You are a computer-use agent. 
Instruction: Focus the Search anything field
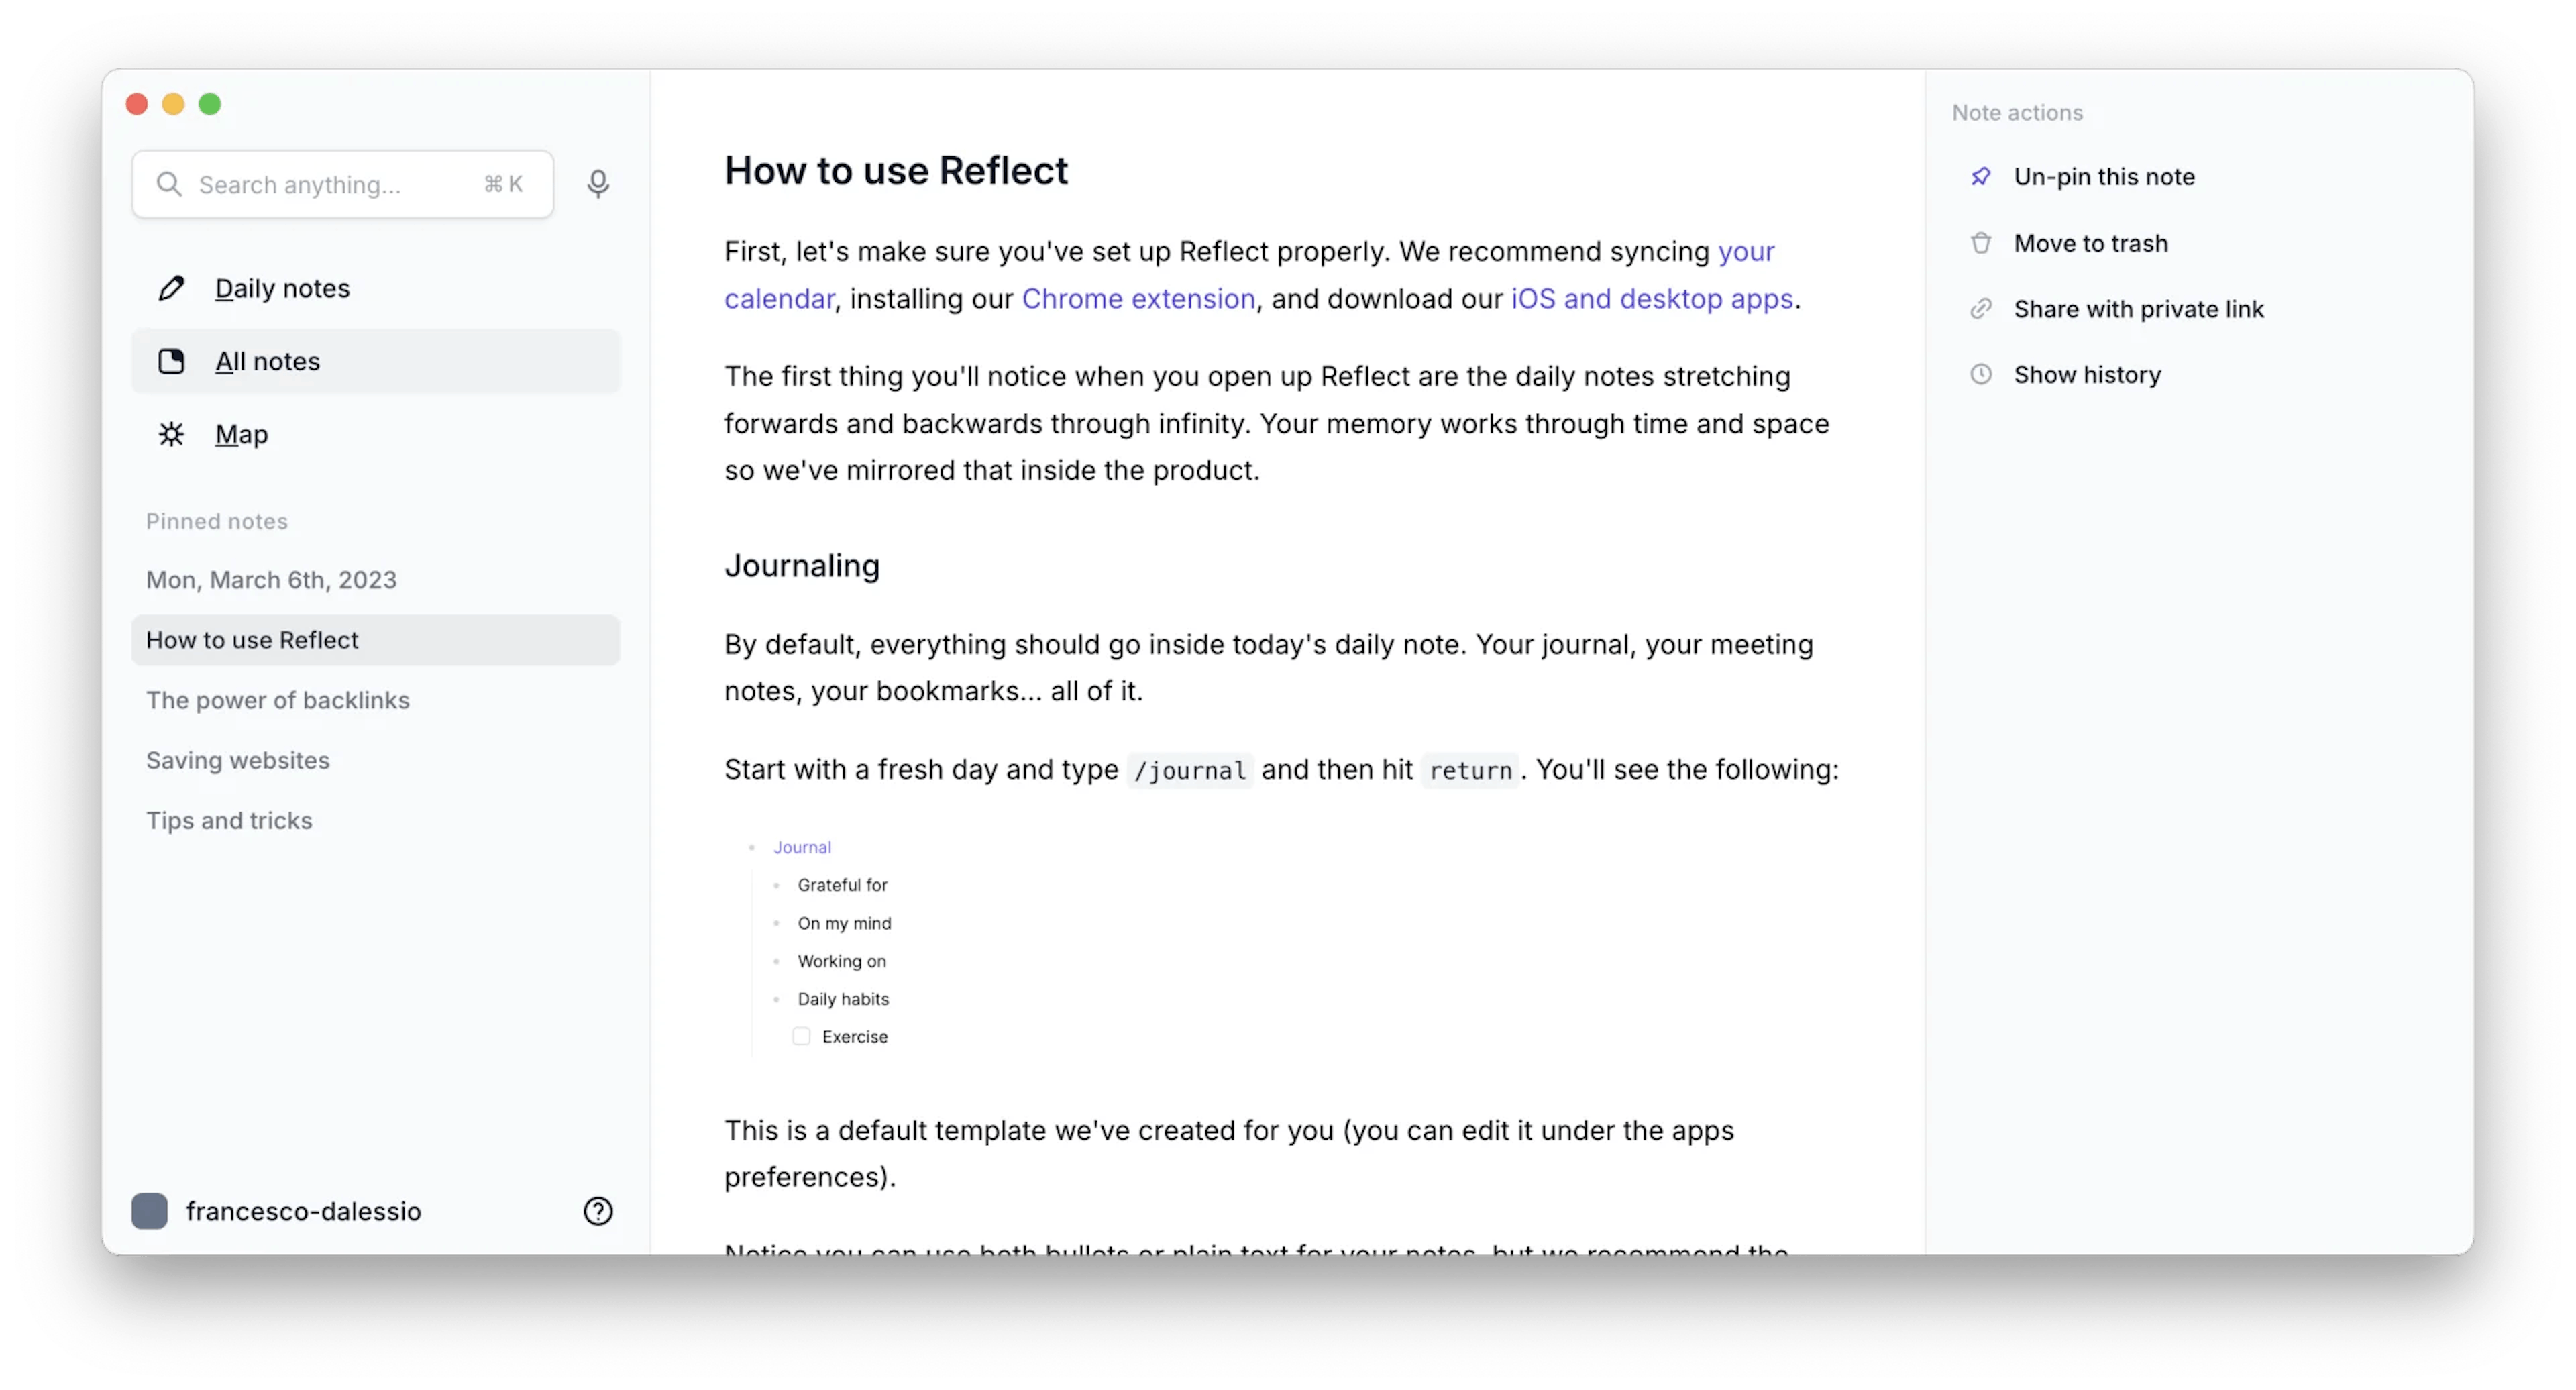pyautogui.click(x=343, y=184)
